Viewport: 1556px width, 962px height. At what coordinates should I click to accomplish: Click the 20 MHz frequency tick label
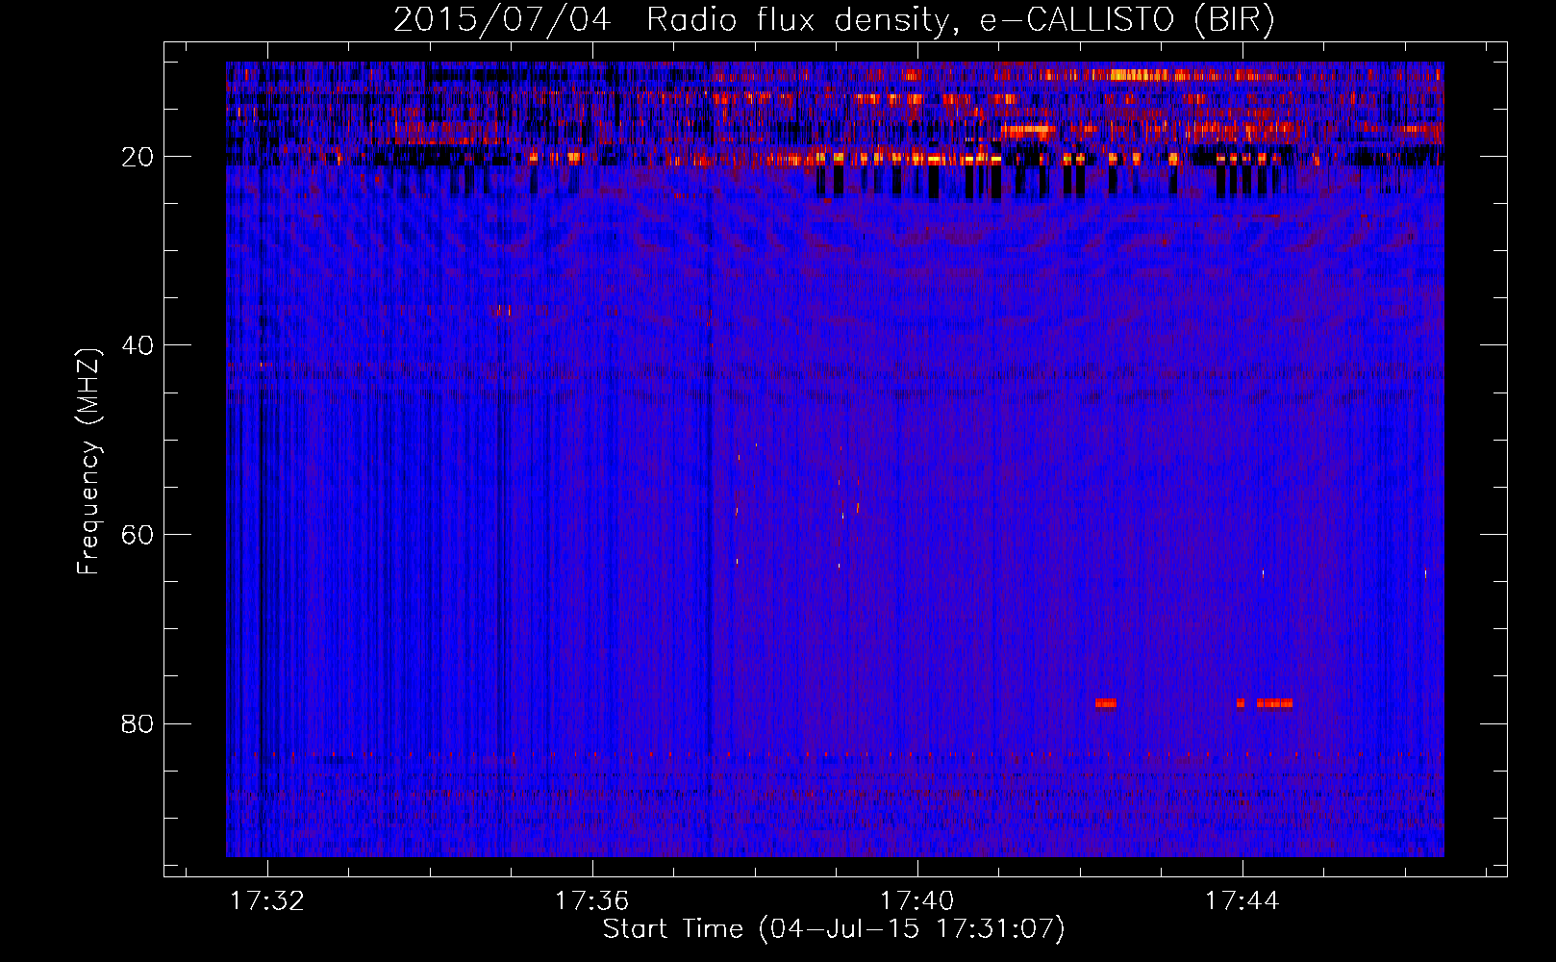coord(138,157)
